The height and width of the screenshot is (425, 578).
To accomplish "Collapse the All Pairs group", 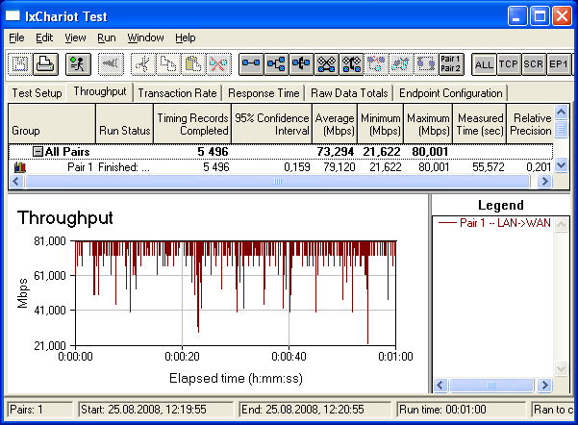I will [38, 152].
